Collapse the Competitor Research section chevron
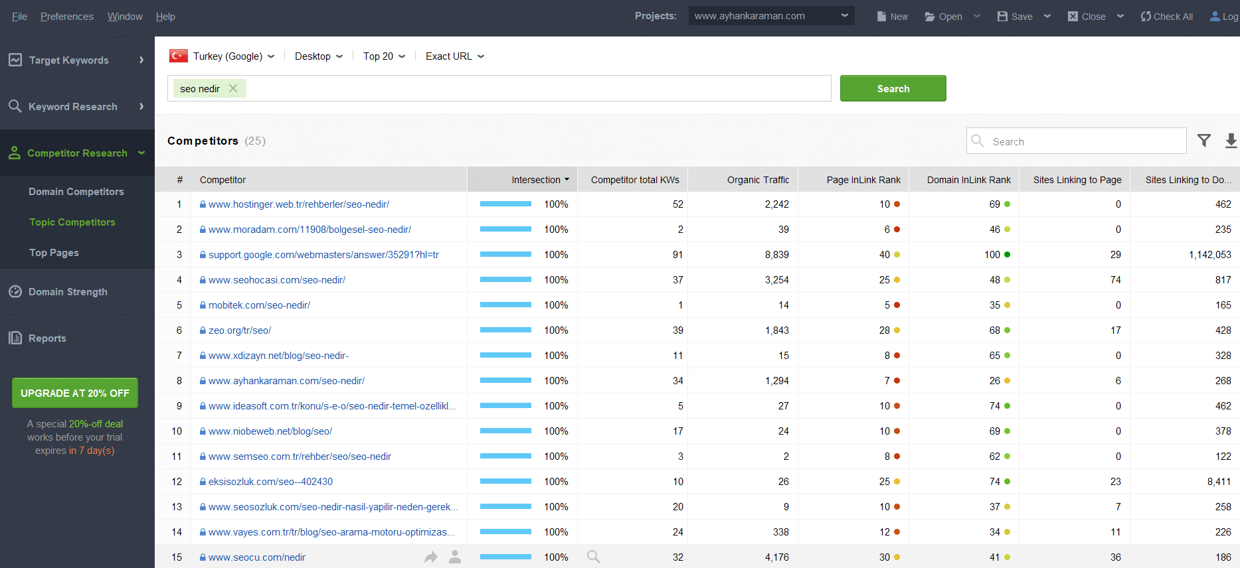 click(x=141, y=153)
